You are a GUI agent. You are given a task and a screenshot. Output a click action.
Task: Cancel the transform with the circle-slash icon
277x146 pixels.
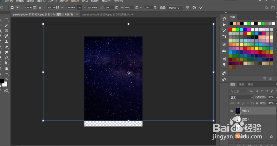pos(194,7)
